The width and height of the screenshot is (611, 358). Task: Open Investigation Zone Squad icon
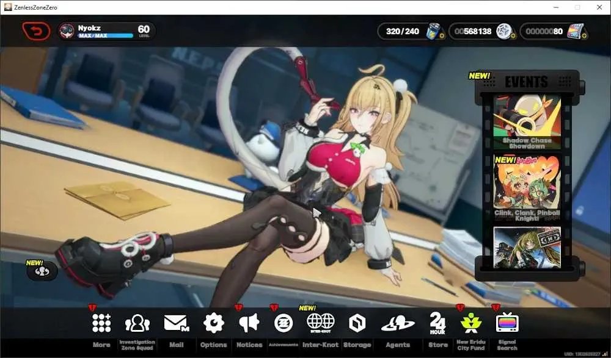click(x=137, y=323)
